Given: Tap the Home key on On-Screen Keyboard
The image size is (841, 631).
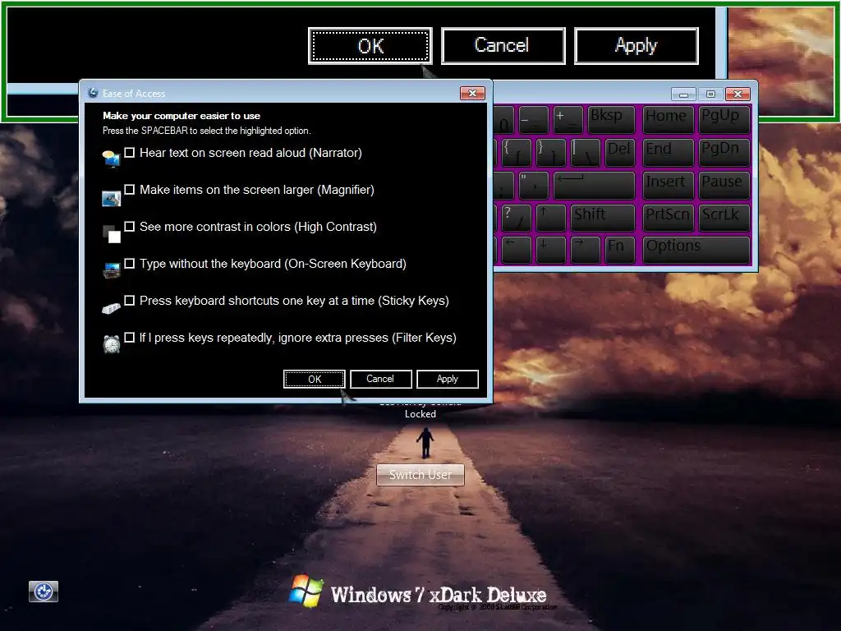Looking at the screenshot, I should pos(668,119).
